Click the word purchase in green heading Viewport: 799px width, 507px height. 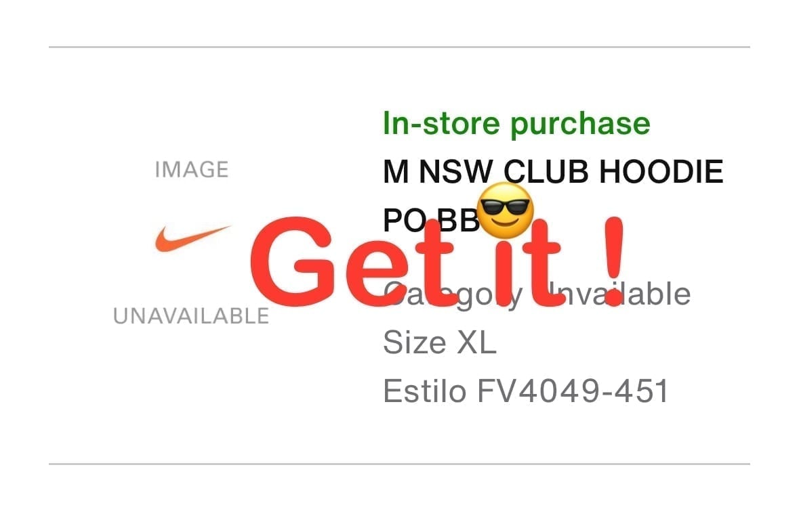click(x=580, y=125)
